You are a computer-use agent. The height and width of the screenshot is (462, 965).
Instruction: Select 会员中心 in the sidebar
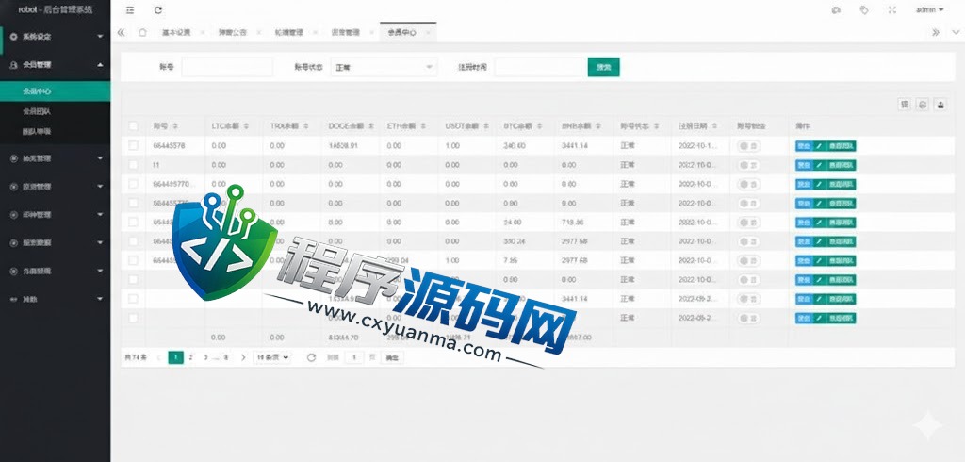point(56,91)
